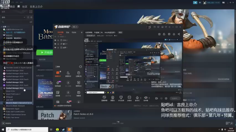Screen dimensions: 236x132
Task: Open the 弹幕秀 tool icon
Action: click(78, 94)
